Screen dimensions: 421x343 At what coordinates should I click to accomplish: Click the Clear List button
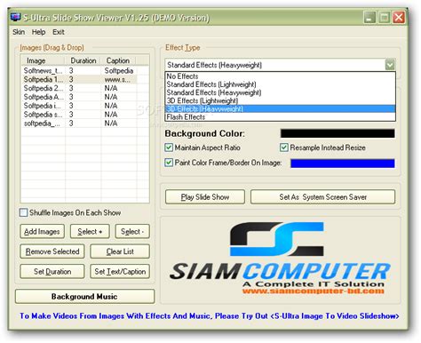pyautogui.click(x=120, y=251)
